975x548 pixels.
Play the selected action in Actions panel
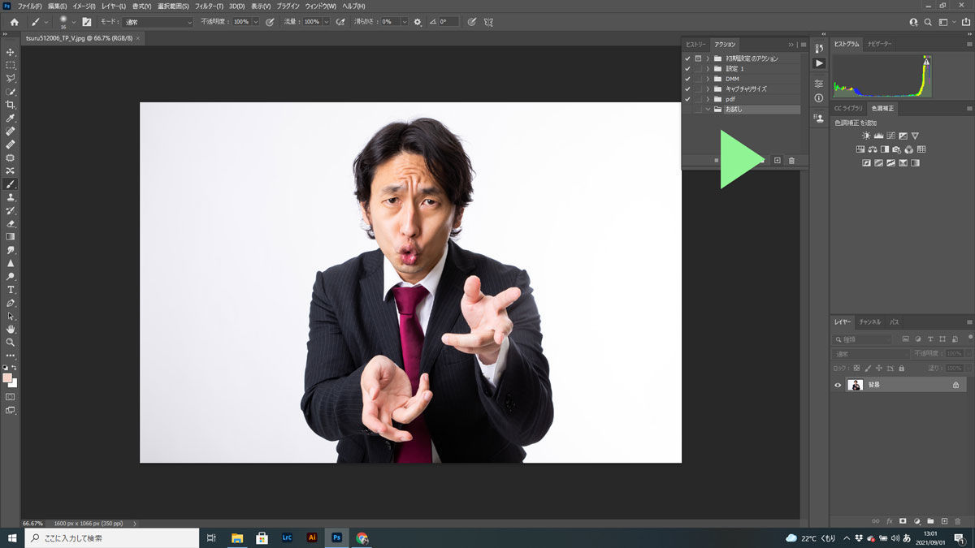tap(747, 161)
